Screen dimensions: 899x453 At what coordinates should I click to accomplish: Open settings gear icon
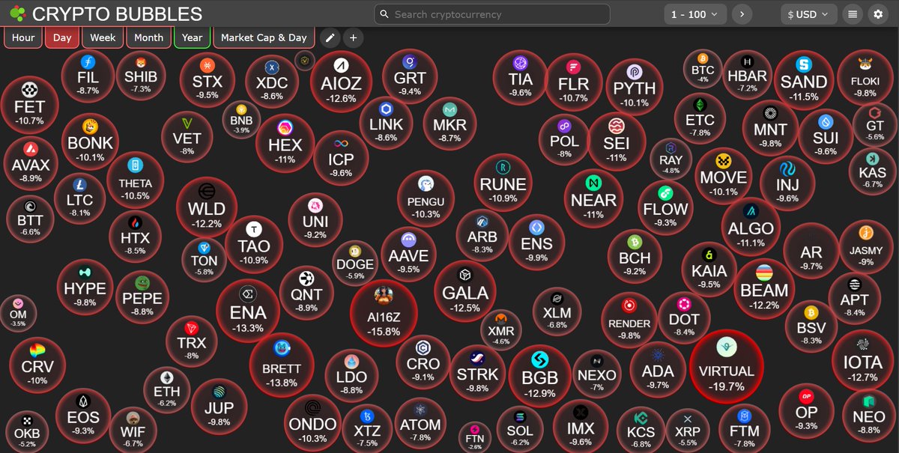[x=878, y=14]
